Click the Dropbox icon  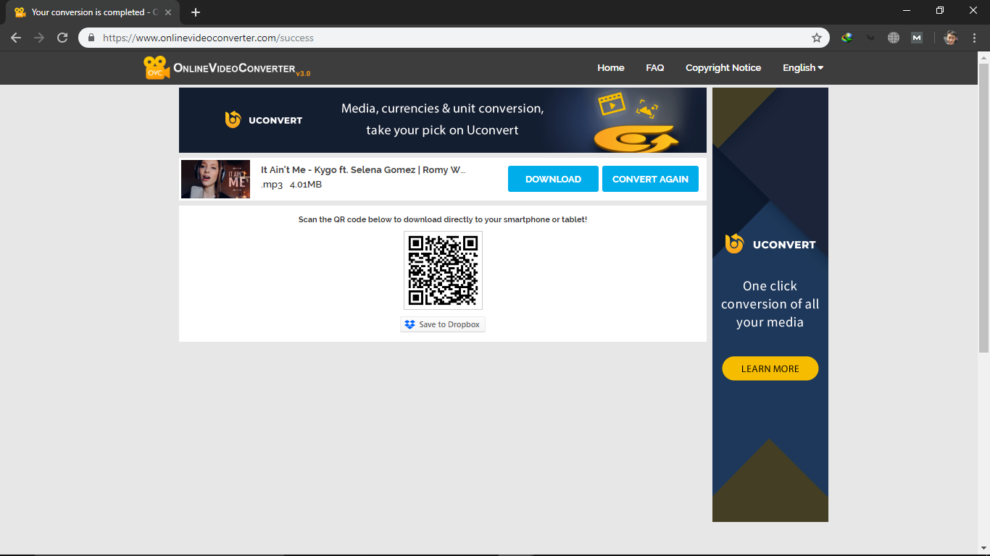[410, 324]
